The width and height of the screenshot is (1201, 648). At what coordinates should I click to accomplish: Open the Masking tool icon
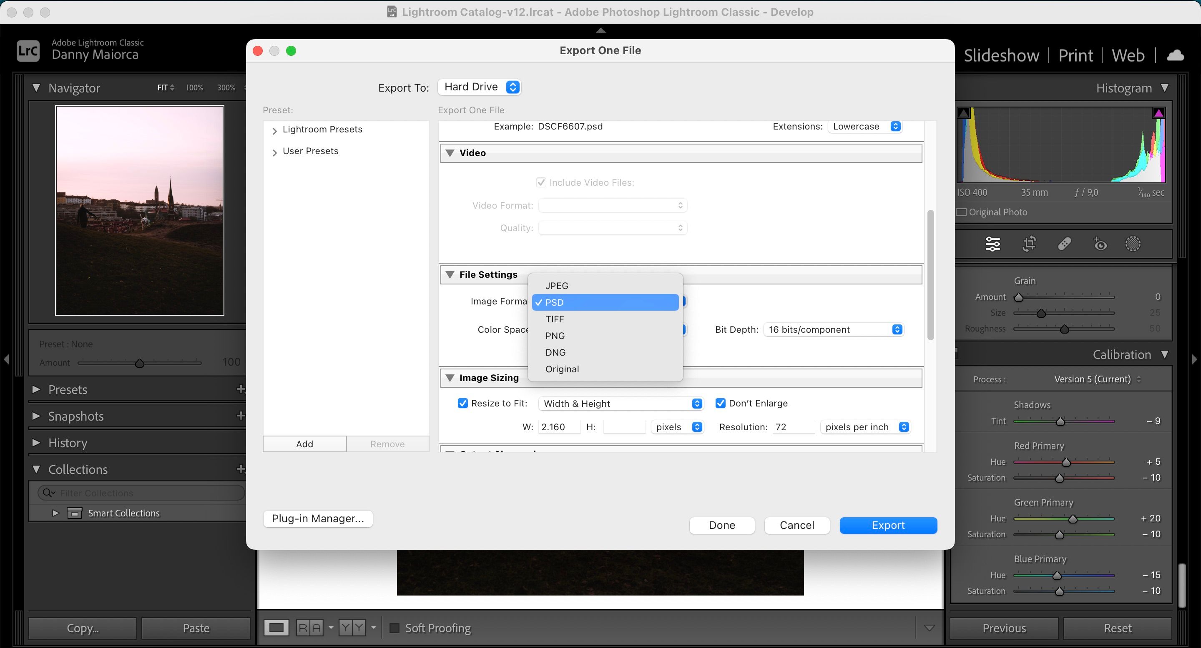tap(1133, 244)
